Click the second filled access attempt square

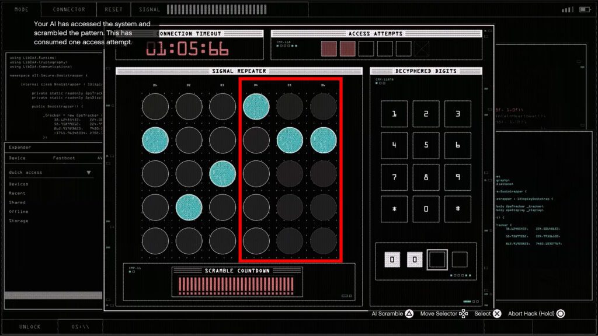click(347, 49)
